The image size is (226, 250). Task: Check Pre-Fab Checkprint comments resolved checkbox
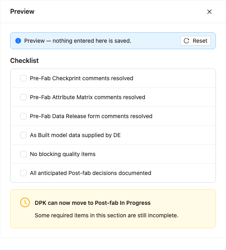tap(23, 78)
